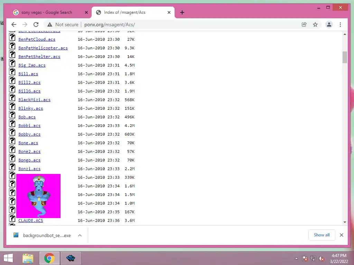Screen dimensions: 354x265
Task: View the Not secure site warning
Action: (x=63, y=24)
